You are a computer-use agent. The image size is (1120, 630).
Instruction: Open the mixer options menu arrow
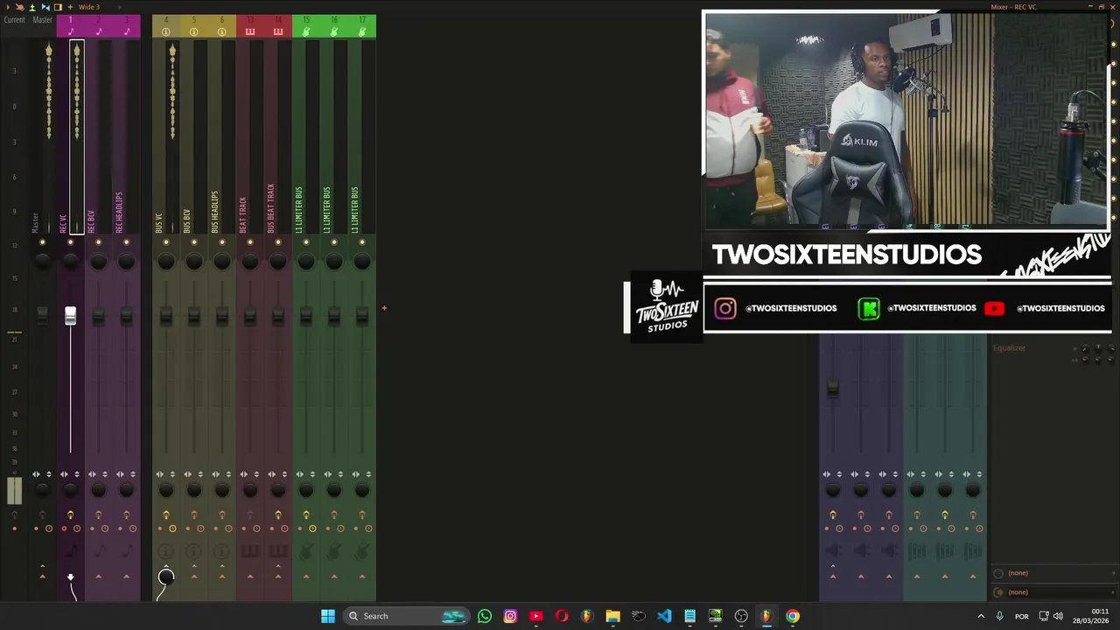tap(7, 7)
